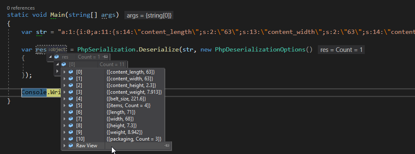The height and width of the screenshot is (154, 415).
Task: Open the '0 references' CodeLens link
Action: pyautogui.click(x=21, y=8)
